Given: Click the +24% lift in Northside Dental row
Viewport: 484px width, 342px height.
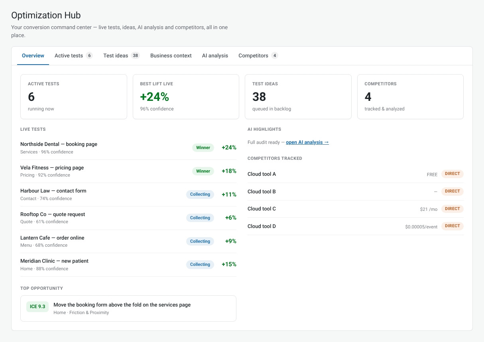Looking at the screenshot, I should pyautogui.click(x=229, y=148).
